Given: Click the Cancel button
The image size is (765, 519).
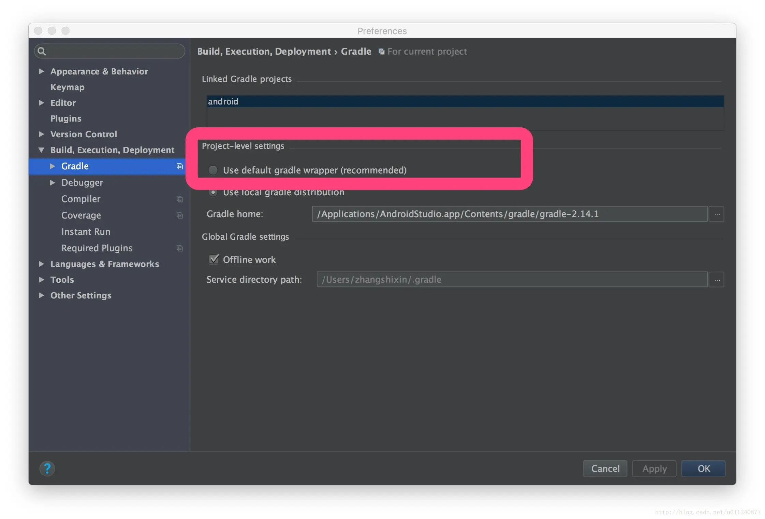Looking at the screenshot, I should pos(605,468).
